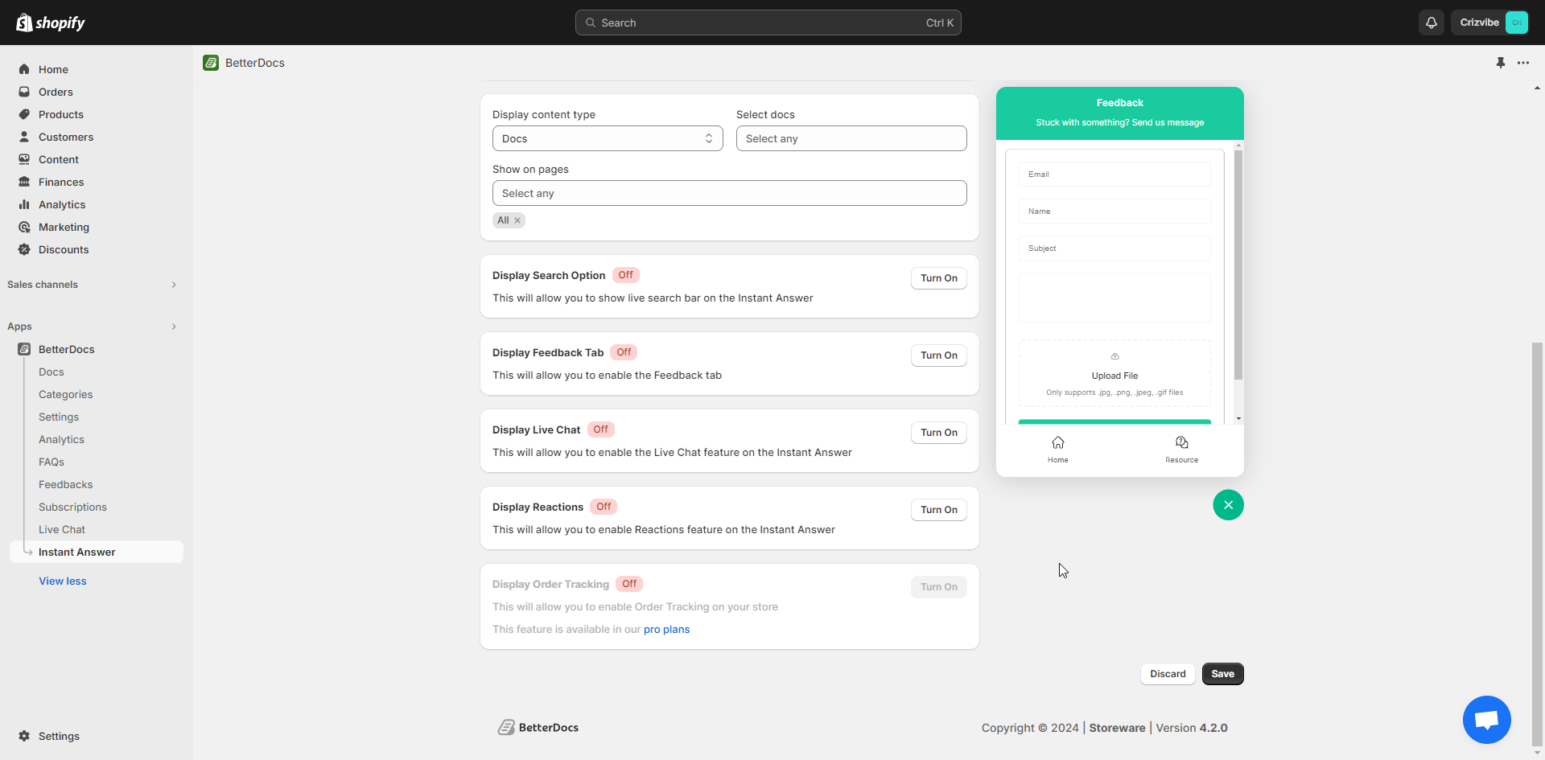Open the Select docs dropdown
Screen dimensions: 1545x760
pyautogui.click(x=851, y=138)
